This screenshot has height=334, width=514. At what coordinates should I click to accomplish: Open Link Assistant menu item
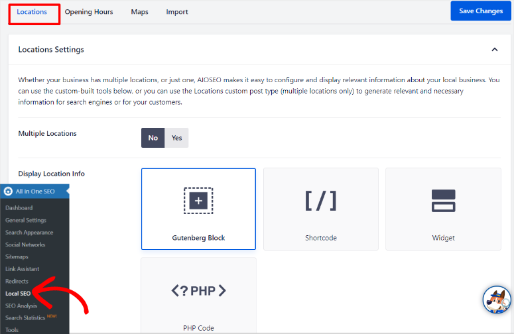coord(23,269)
